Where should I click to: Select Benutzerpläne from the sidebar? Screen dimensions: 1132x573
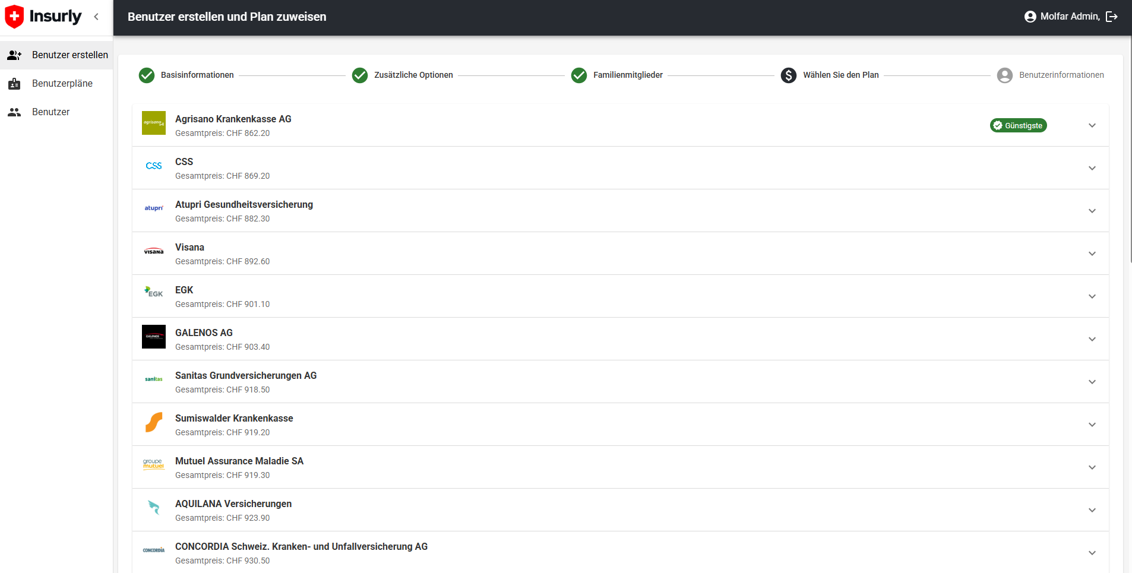point(62,83)
